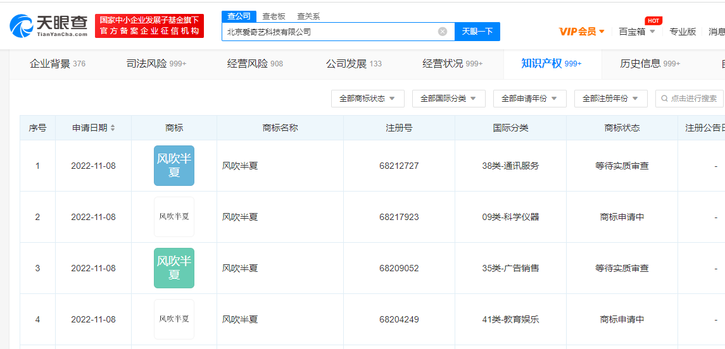Click the 天眼一下 search button
Image resolution: width=725 pixels, height=349 pixels.
[x=477, y=32]
